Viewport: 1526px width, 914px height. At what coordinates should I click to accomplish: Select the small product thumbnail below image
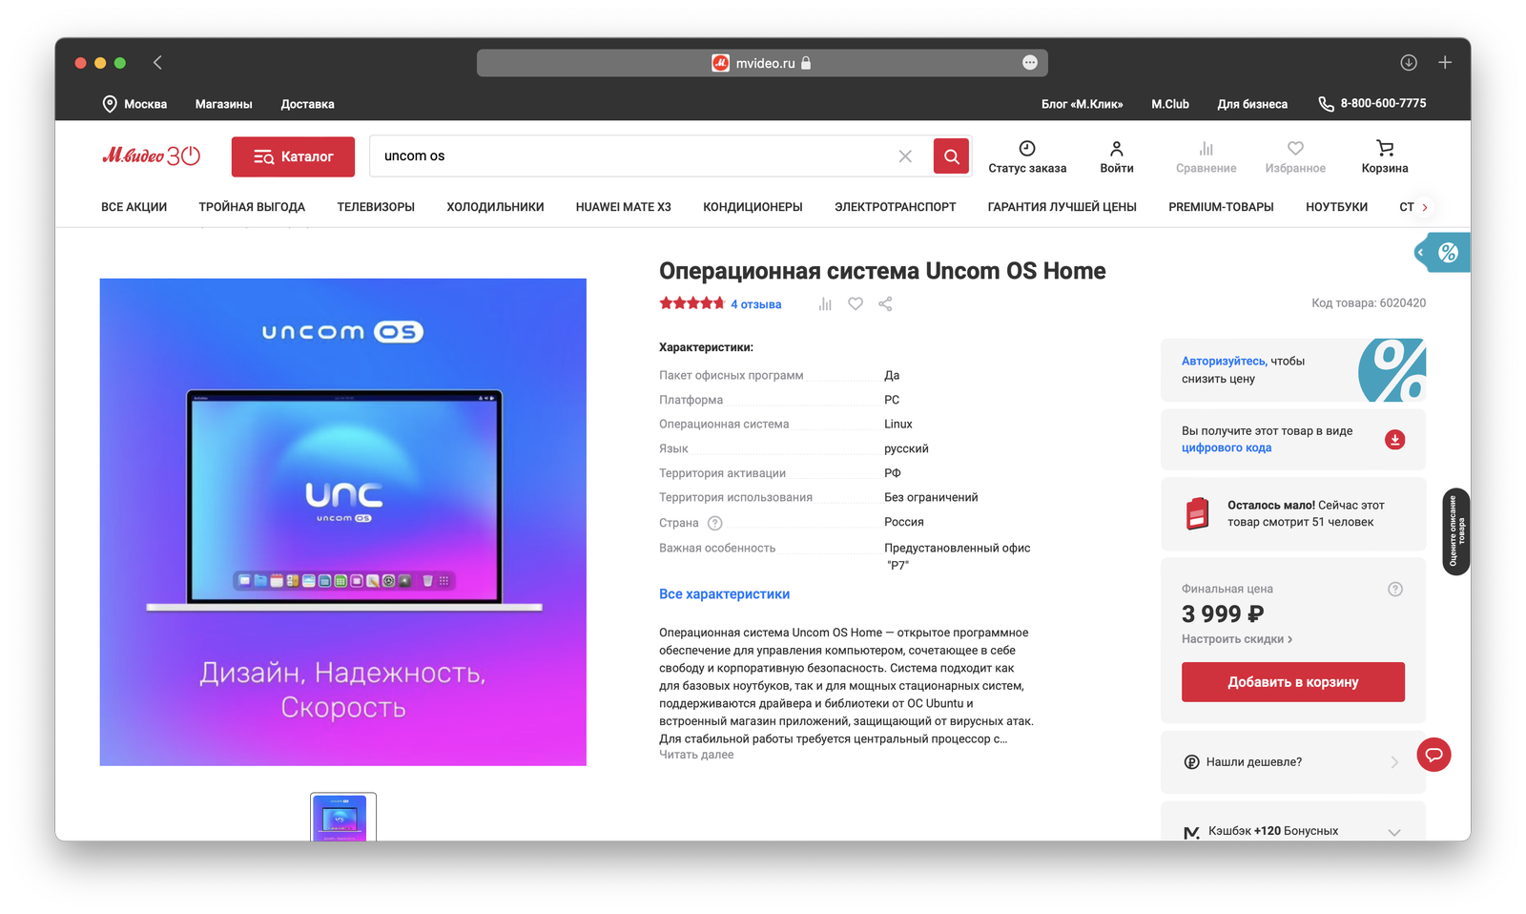(343, 817)
